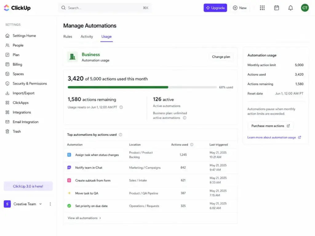Click the Business plan building icon
Image resolution: width=315 pixels, height=236 pixels.
click(x=72, y=57)
